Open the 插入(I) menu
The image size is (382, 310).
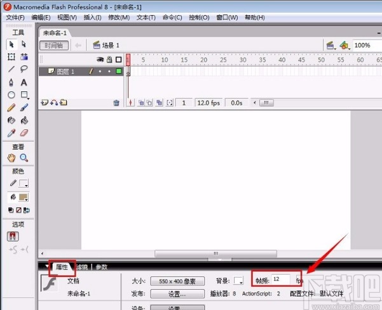(92, 18)
